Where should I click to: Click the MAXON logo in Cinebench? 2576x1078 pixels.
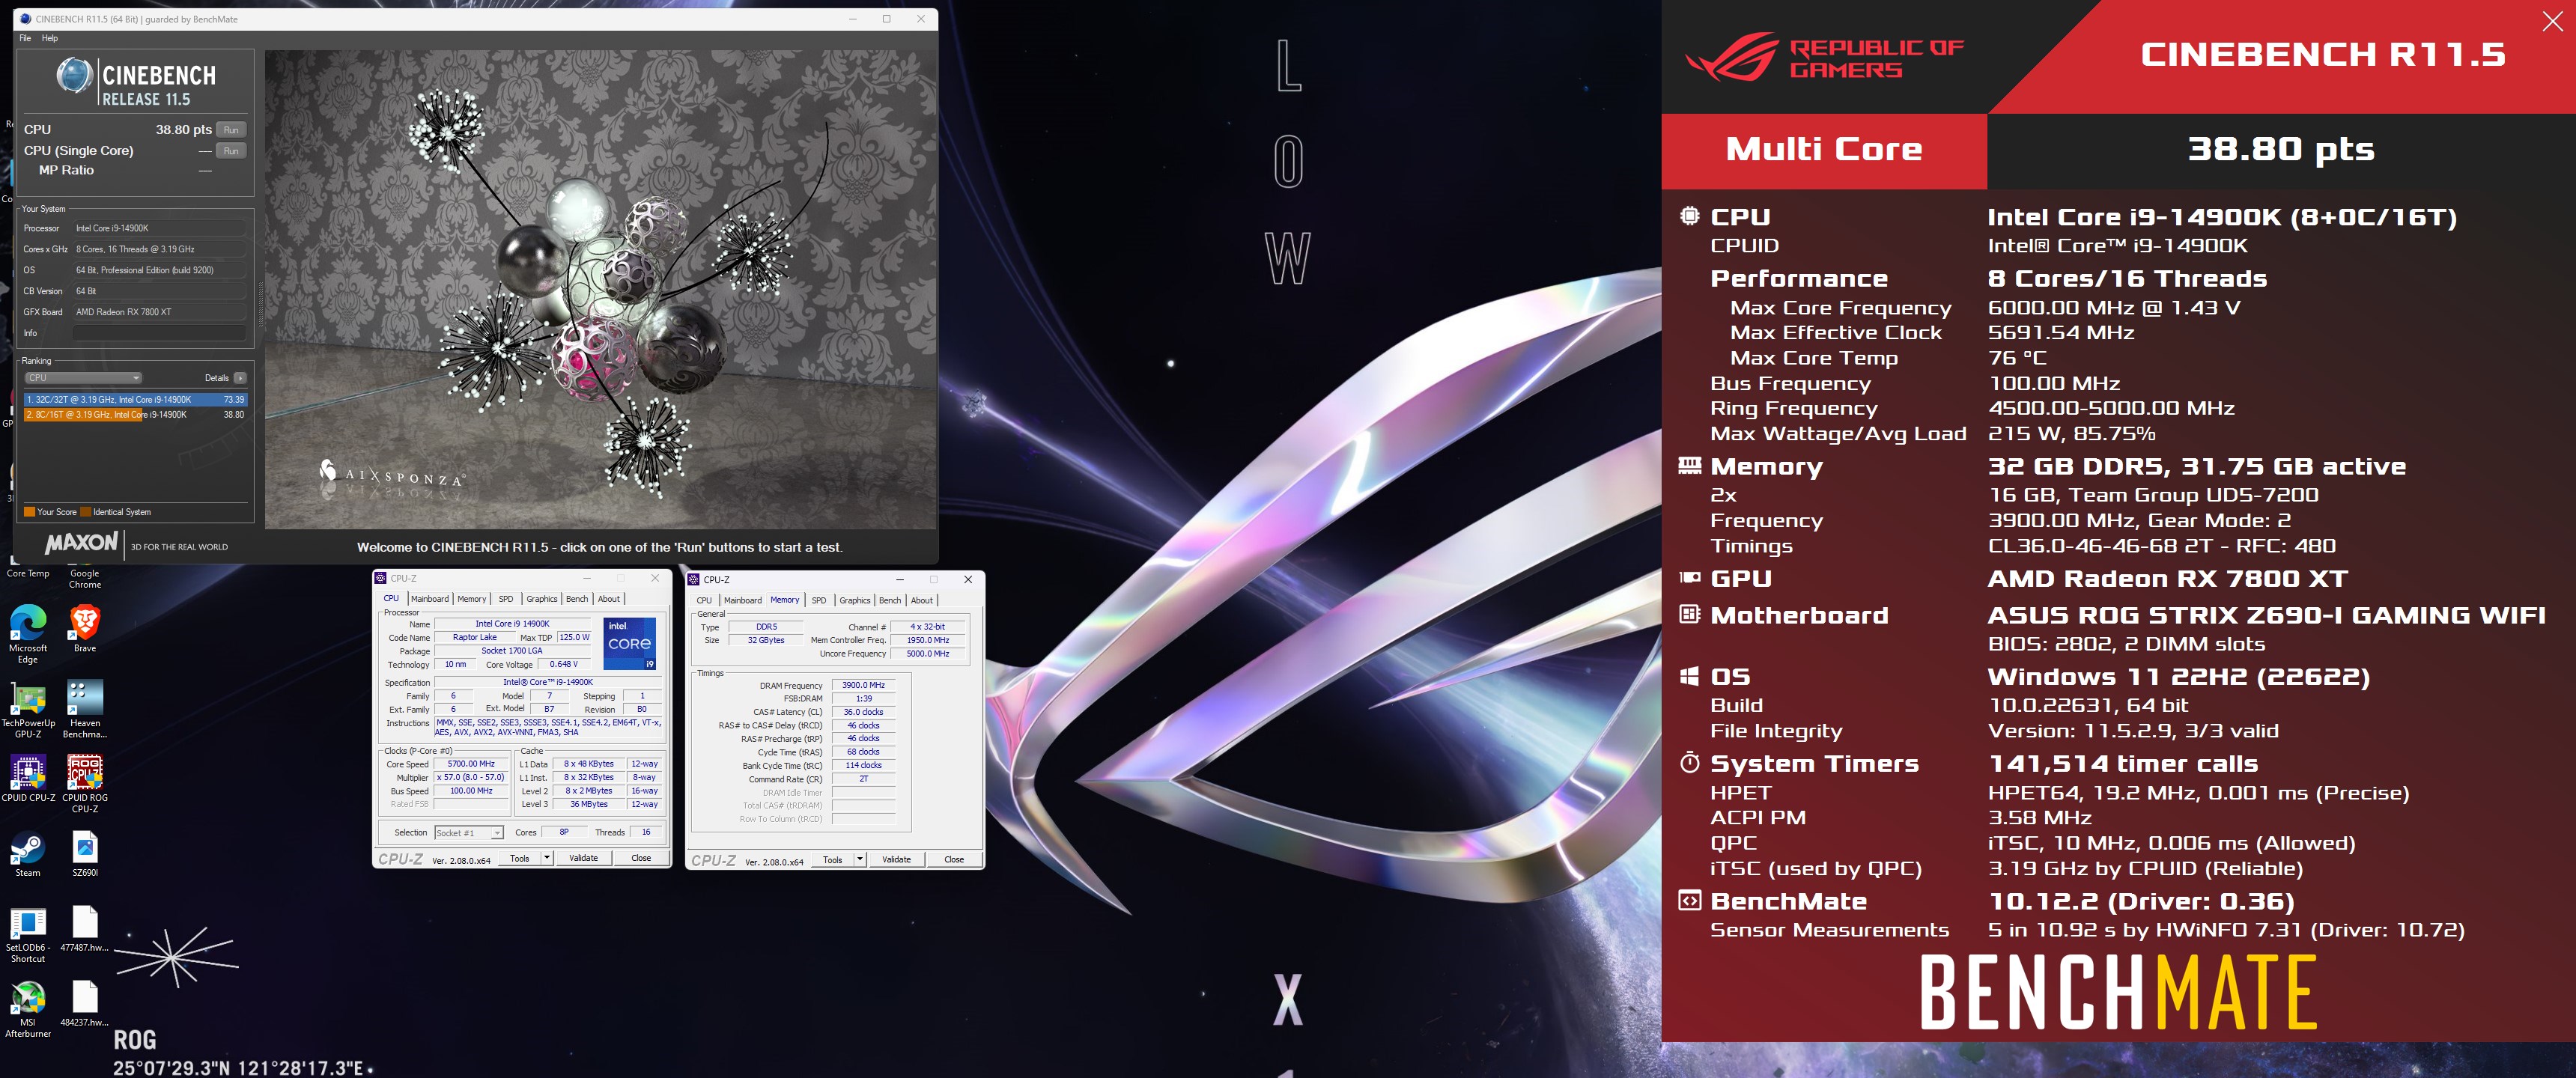81,543
